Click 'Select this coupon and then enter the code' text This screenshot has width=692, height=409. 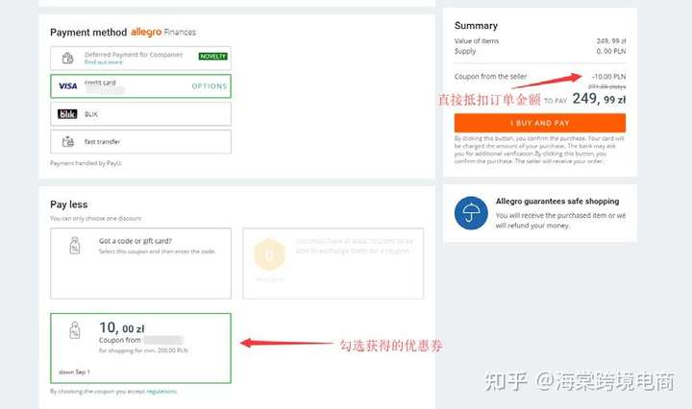[x=157, y=252]
